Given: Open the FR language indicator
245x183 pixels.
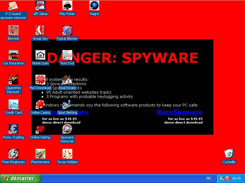Looking at the screenshot, I should (208, 178).
